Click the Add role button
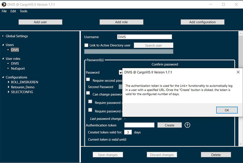 point(121,22)
